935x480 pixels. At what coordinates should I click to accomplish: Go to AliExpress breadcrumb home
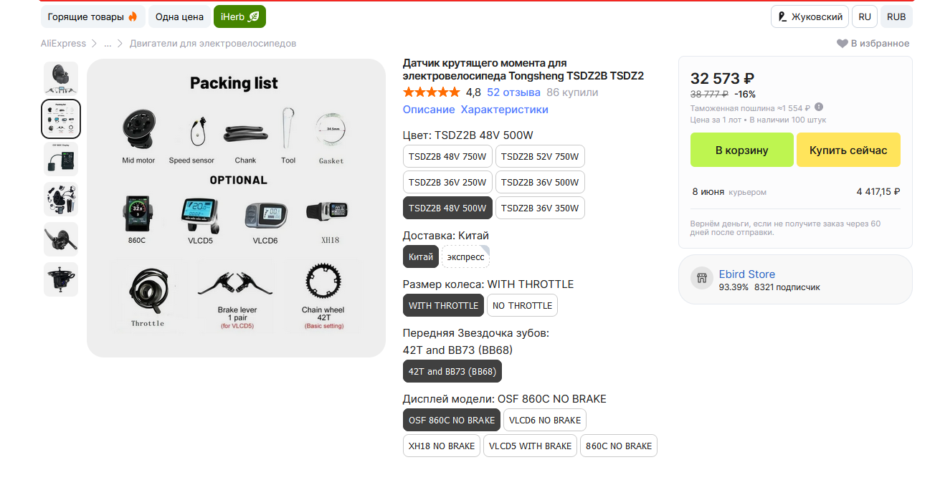coord(63,44)
